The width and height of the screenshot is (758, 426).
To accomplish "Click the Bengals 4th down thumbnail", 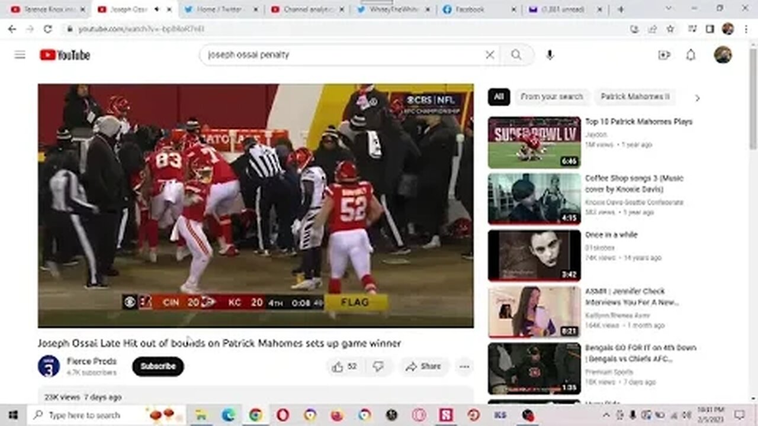I will click(534, 369).
